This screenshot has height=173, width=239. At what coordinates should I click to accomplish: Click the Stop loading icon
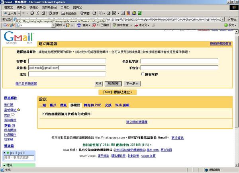(32, 13)
